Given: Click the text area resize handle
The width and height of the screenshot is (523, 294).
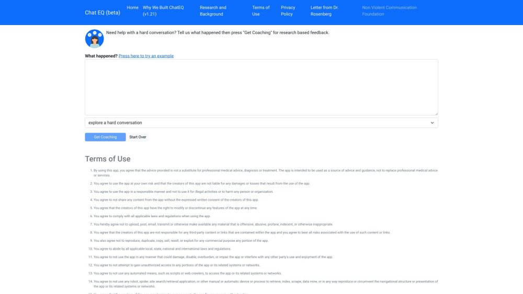Looking at the screenshot, I should 436,113.
